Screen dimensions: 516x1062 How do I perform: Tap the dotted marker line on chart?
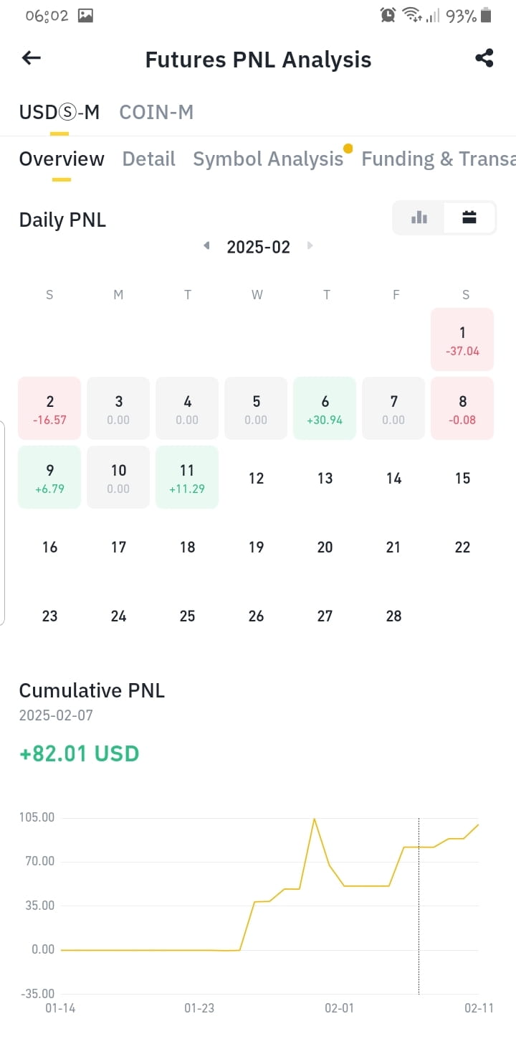pyautogui.click(x=419, y=906)
